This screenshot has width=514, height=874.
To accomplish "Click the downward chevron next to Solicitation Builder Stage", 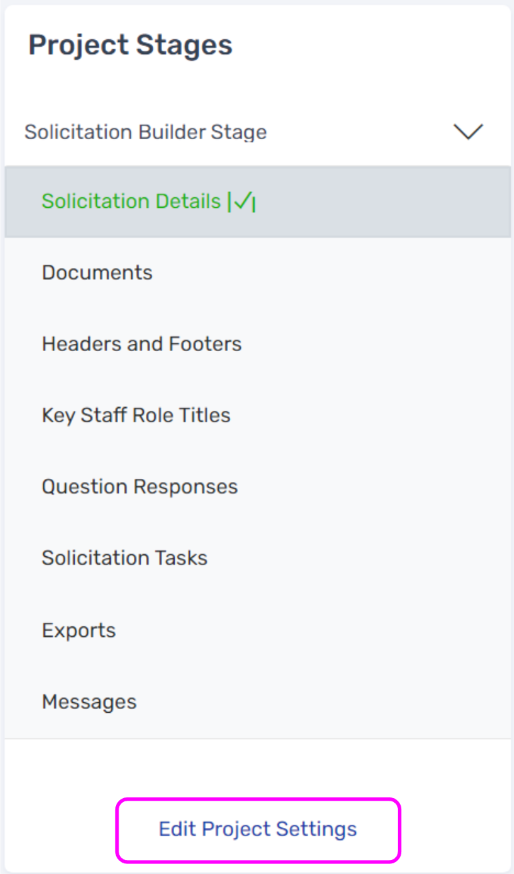I will tap(468, 132).
